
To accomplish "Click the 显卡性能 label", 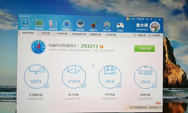I will coord(74,95).
